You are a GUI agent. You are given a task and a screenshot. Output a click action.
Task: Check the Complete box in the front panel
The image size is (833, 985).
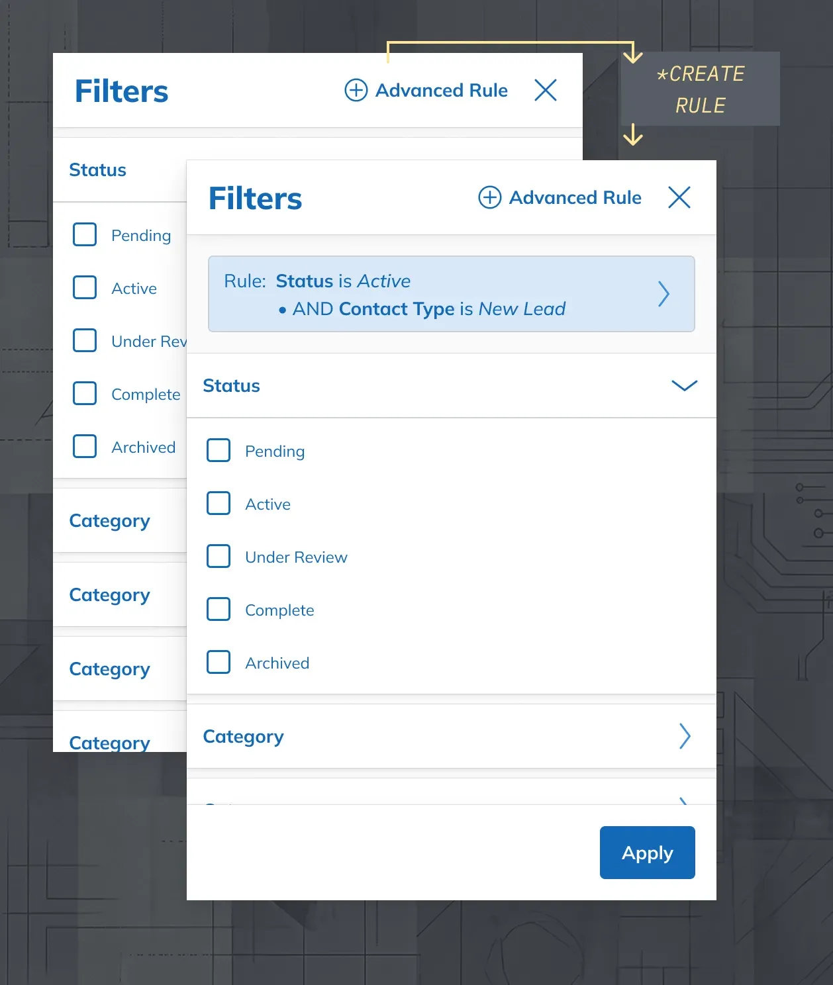pos(219,610)
